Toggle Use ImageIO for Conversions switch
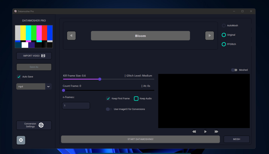 (109, 109)
